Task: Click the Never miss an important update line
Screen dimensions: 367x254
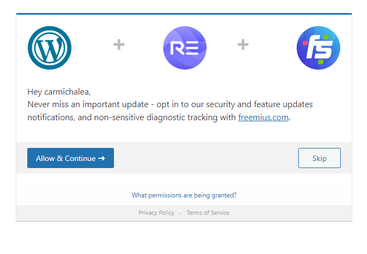Action: click(170, 104)
